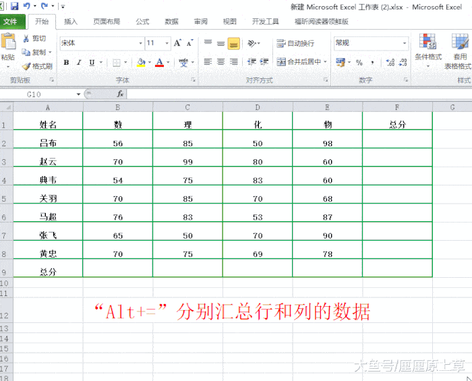
Task: Click the insert function fx icon
Action: 121,94
